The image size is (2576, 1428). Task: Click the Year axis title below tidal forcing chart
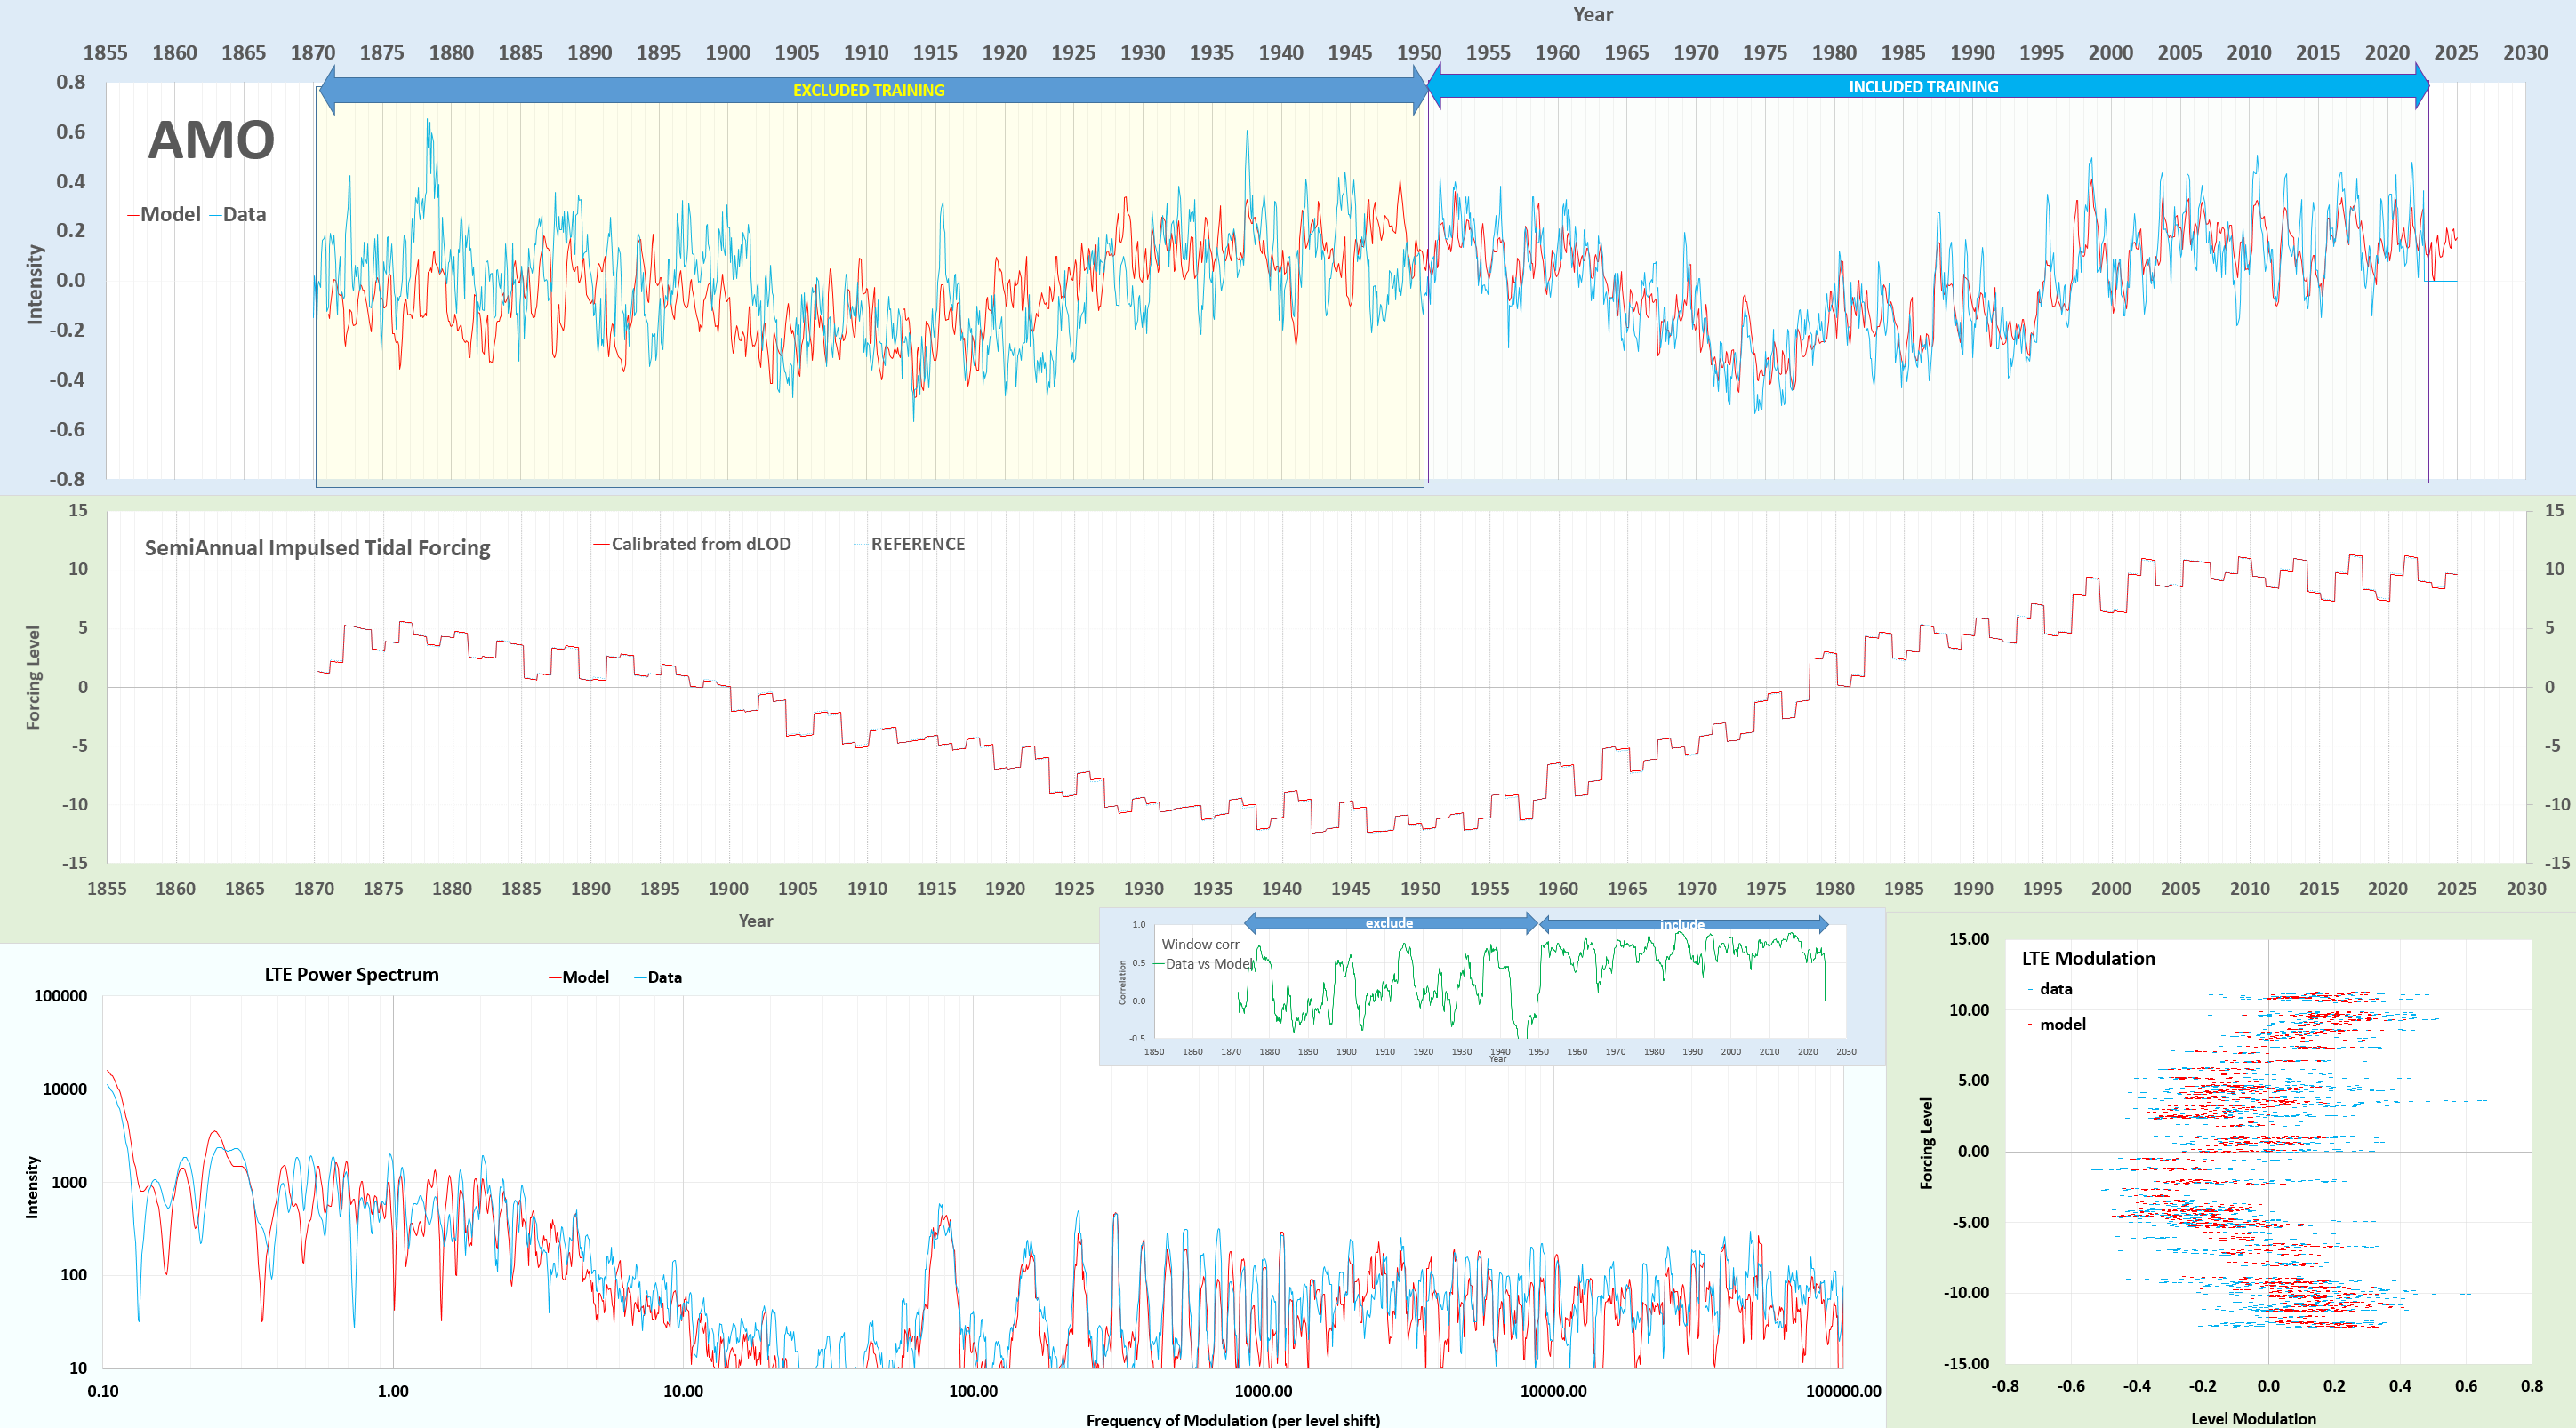coord(755,921)
